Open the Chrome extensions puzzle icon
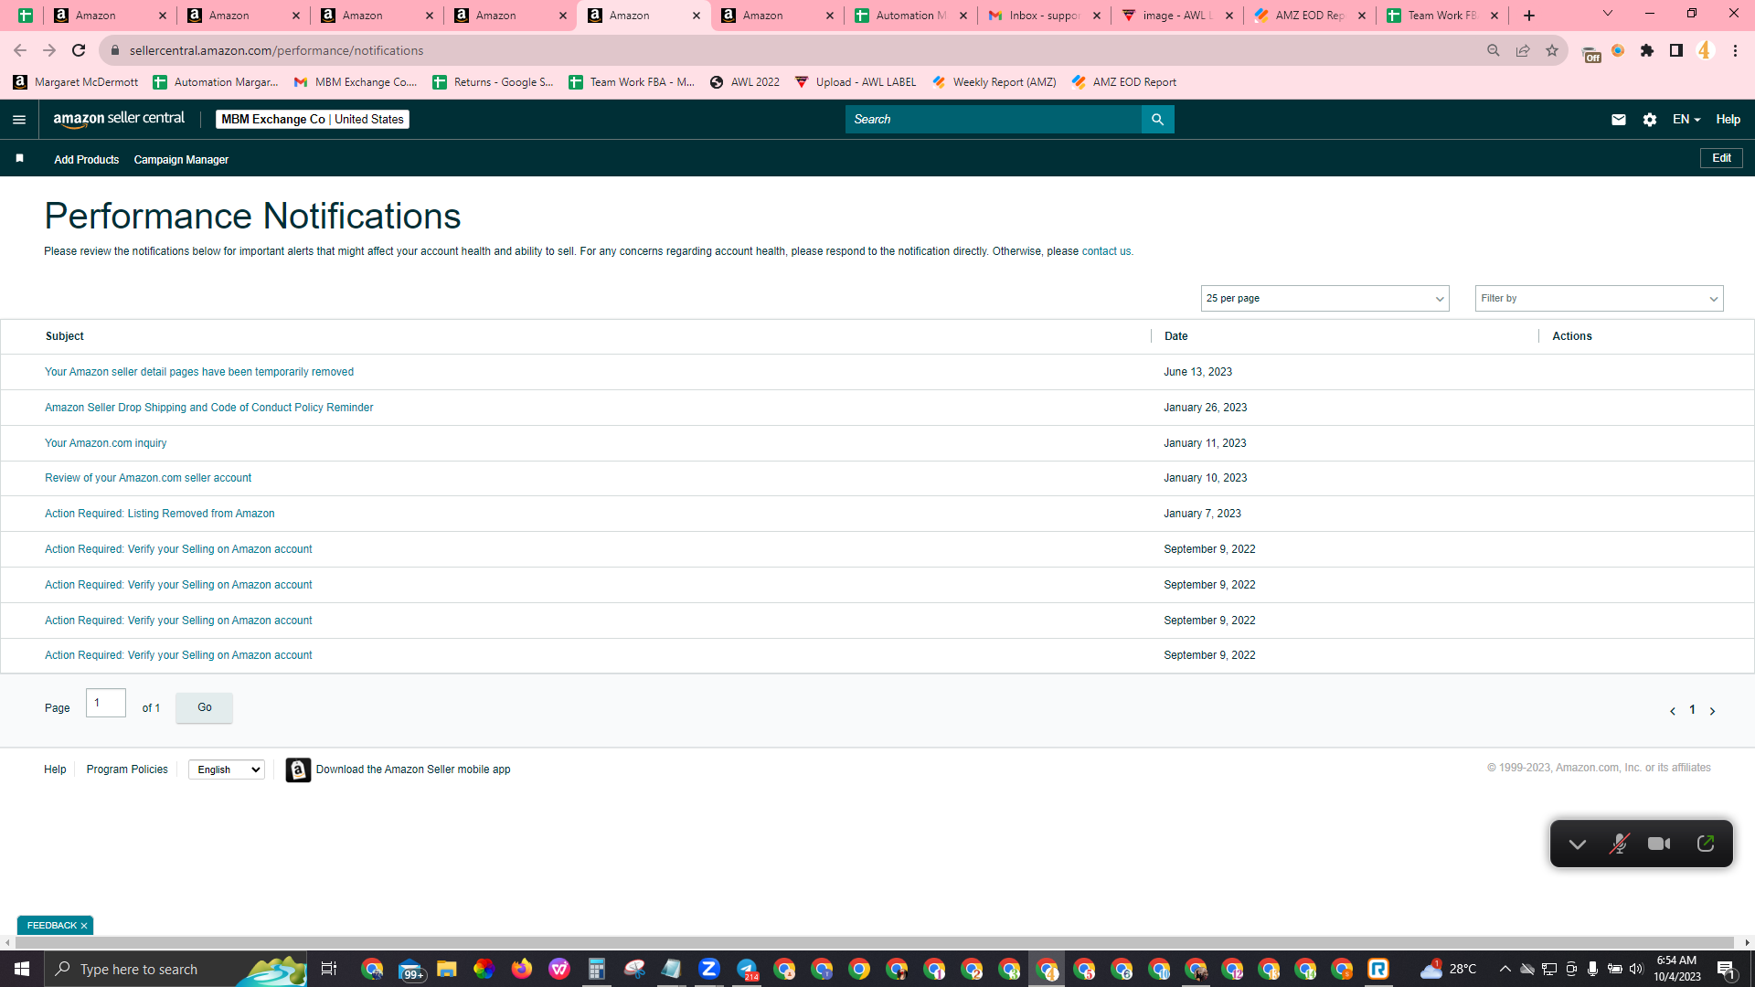Viewport: 1755px width, 987px height. [1647, 50]
